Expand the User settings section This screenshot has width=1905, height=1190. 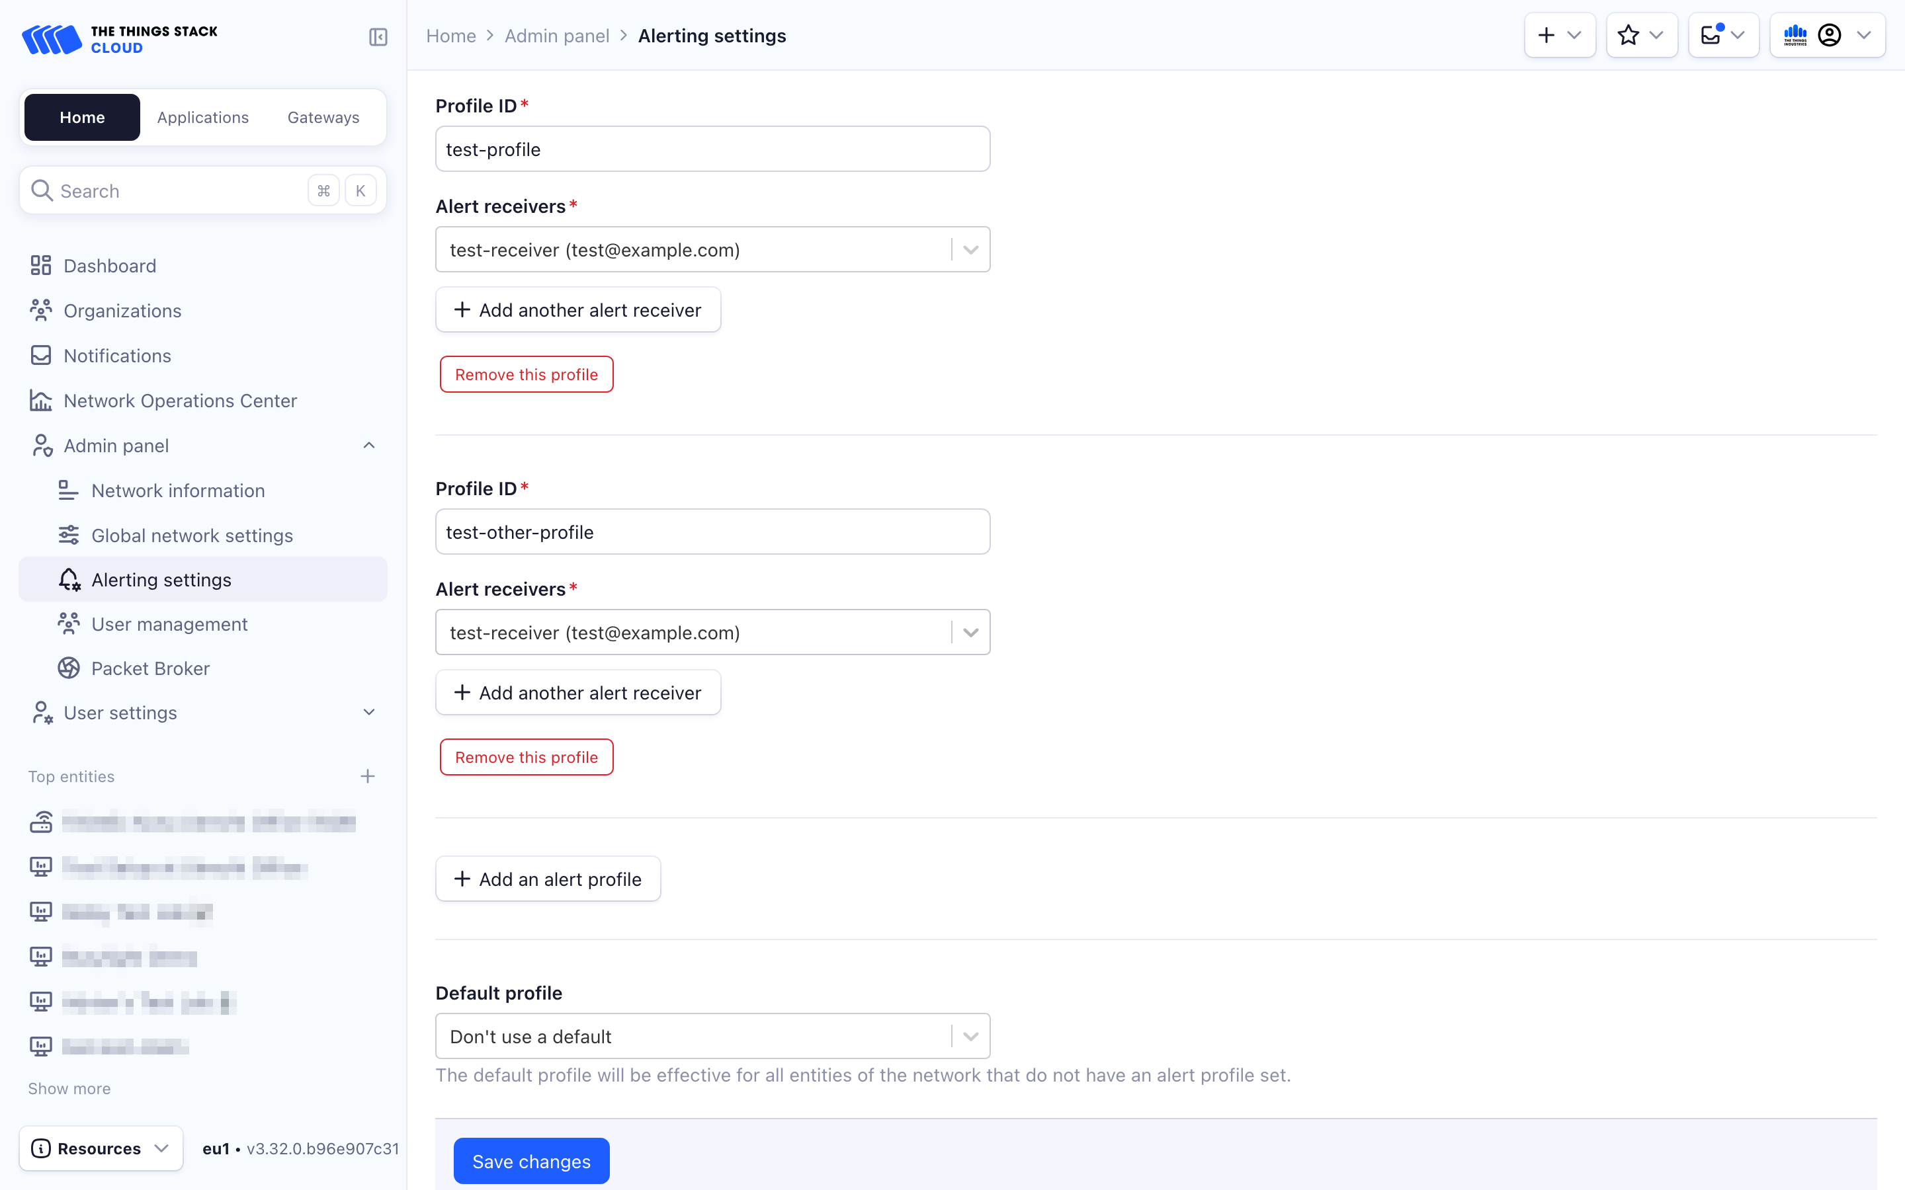(x=368, y=711)
